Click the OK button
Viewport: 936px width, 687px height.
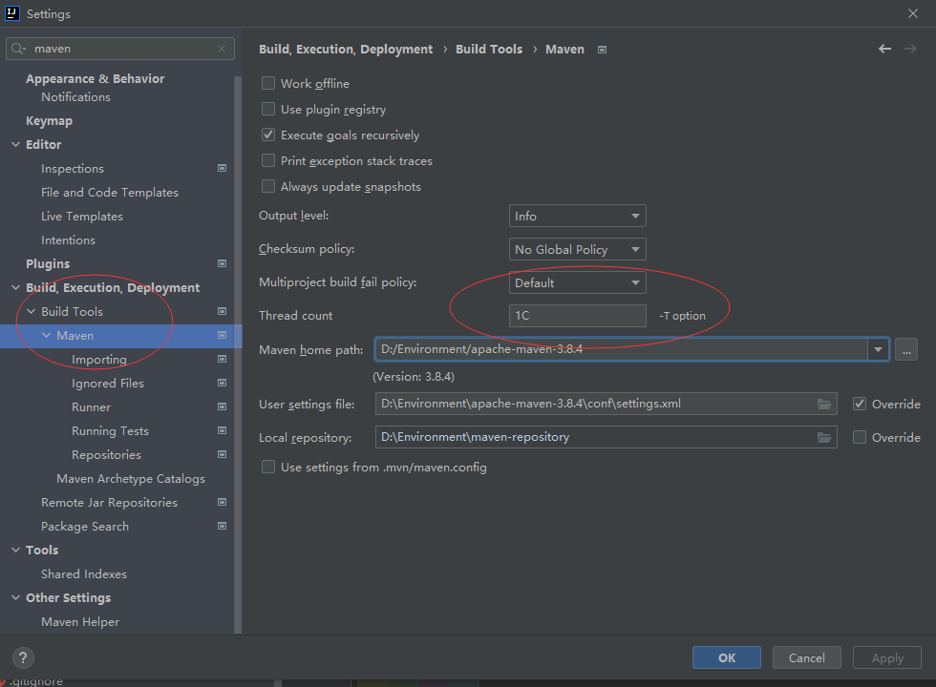point(726,657)
